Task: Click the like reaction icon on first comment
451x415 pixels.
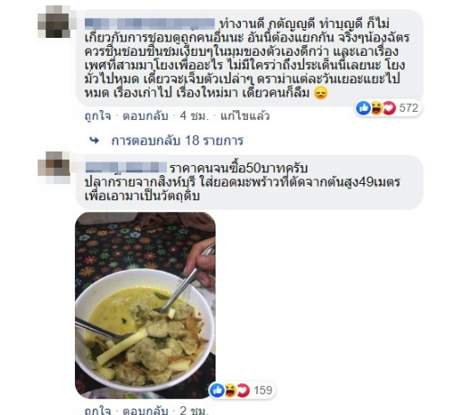Action: (364, 107)
